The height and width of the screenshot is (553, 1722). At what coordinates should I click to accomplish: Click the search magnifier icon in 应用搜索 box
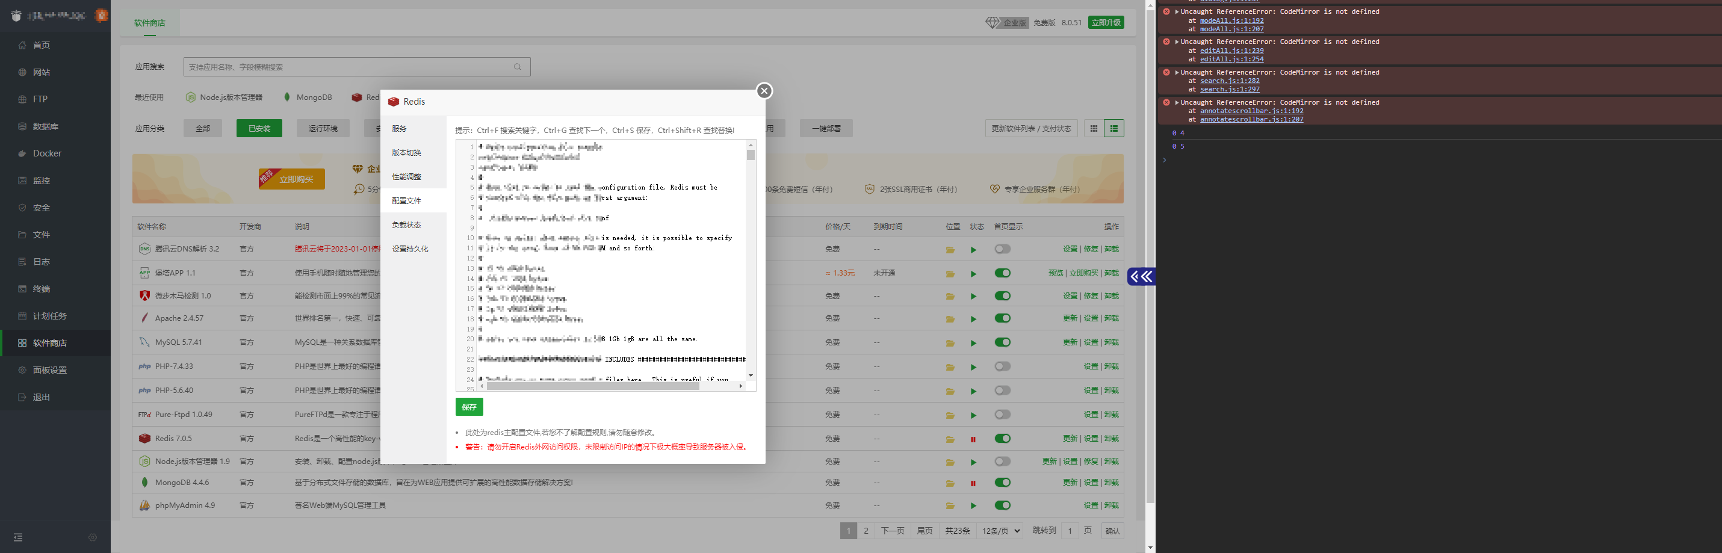517,67
